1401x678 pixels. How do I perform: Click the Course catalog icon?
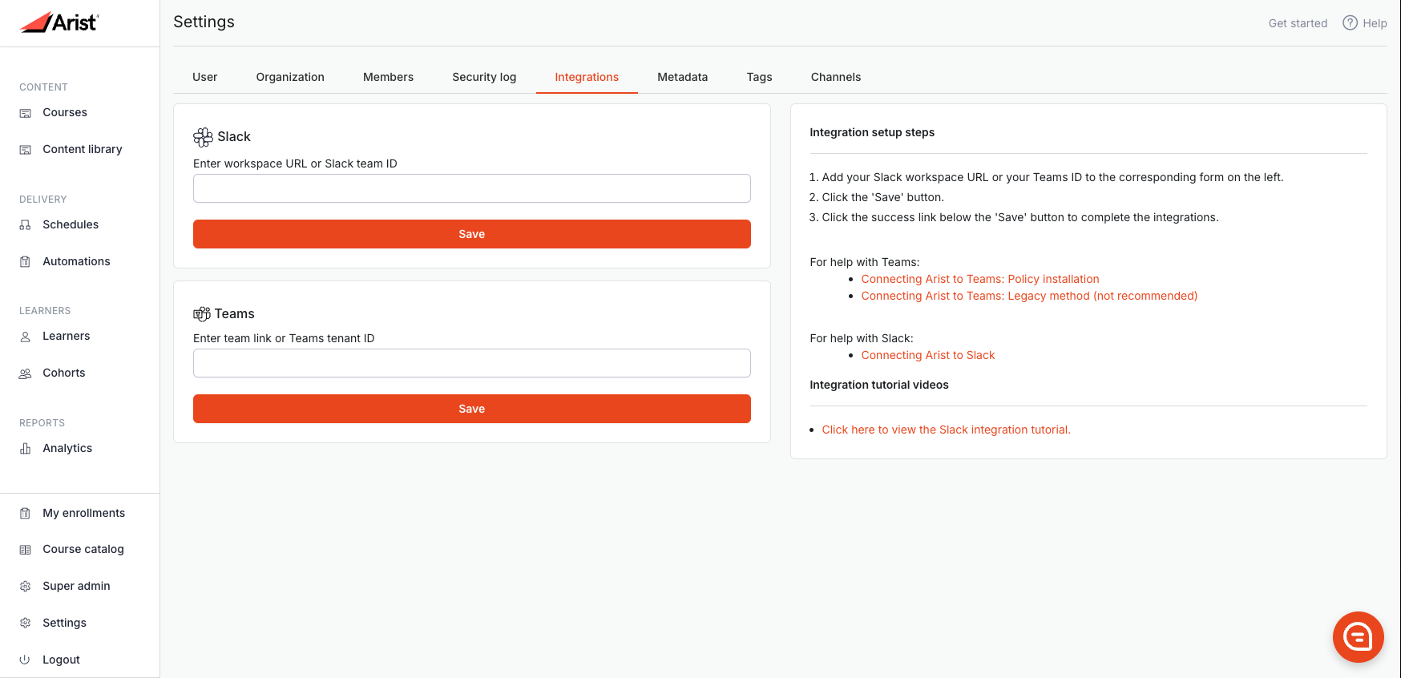click(25, 550)
